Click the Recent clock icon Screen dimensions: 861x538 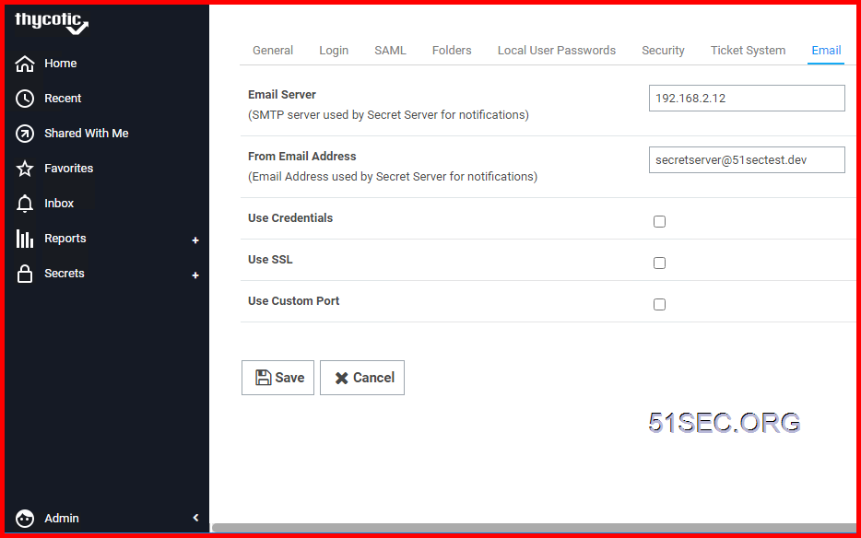[25, 99]
